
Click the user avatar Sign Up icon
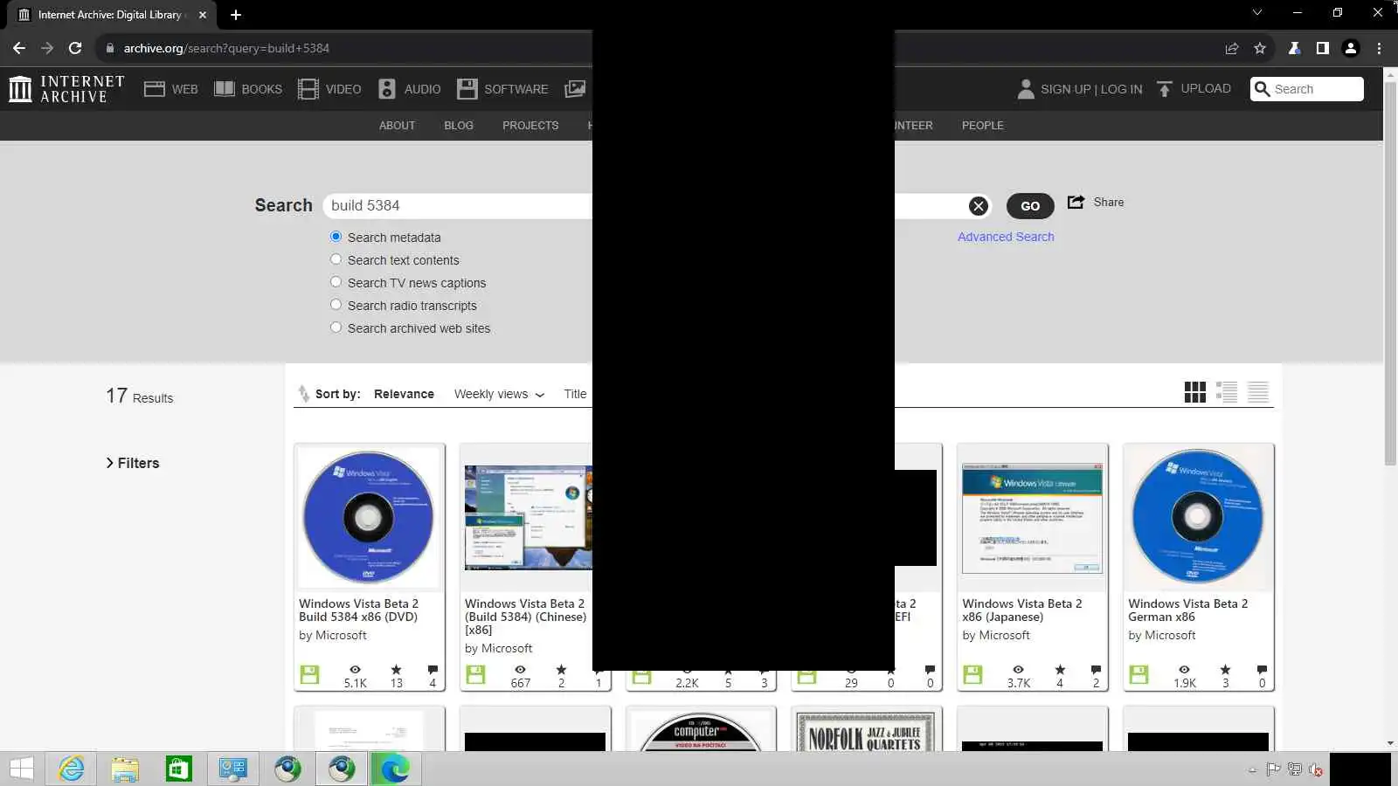(1026, 89)
